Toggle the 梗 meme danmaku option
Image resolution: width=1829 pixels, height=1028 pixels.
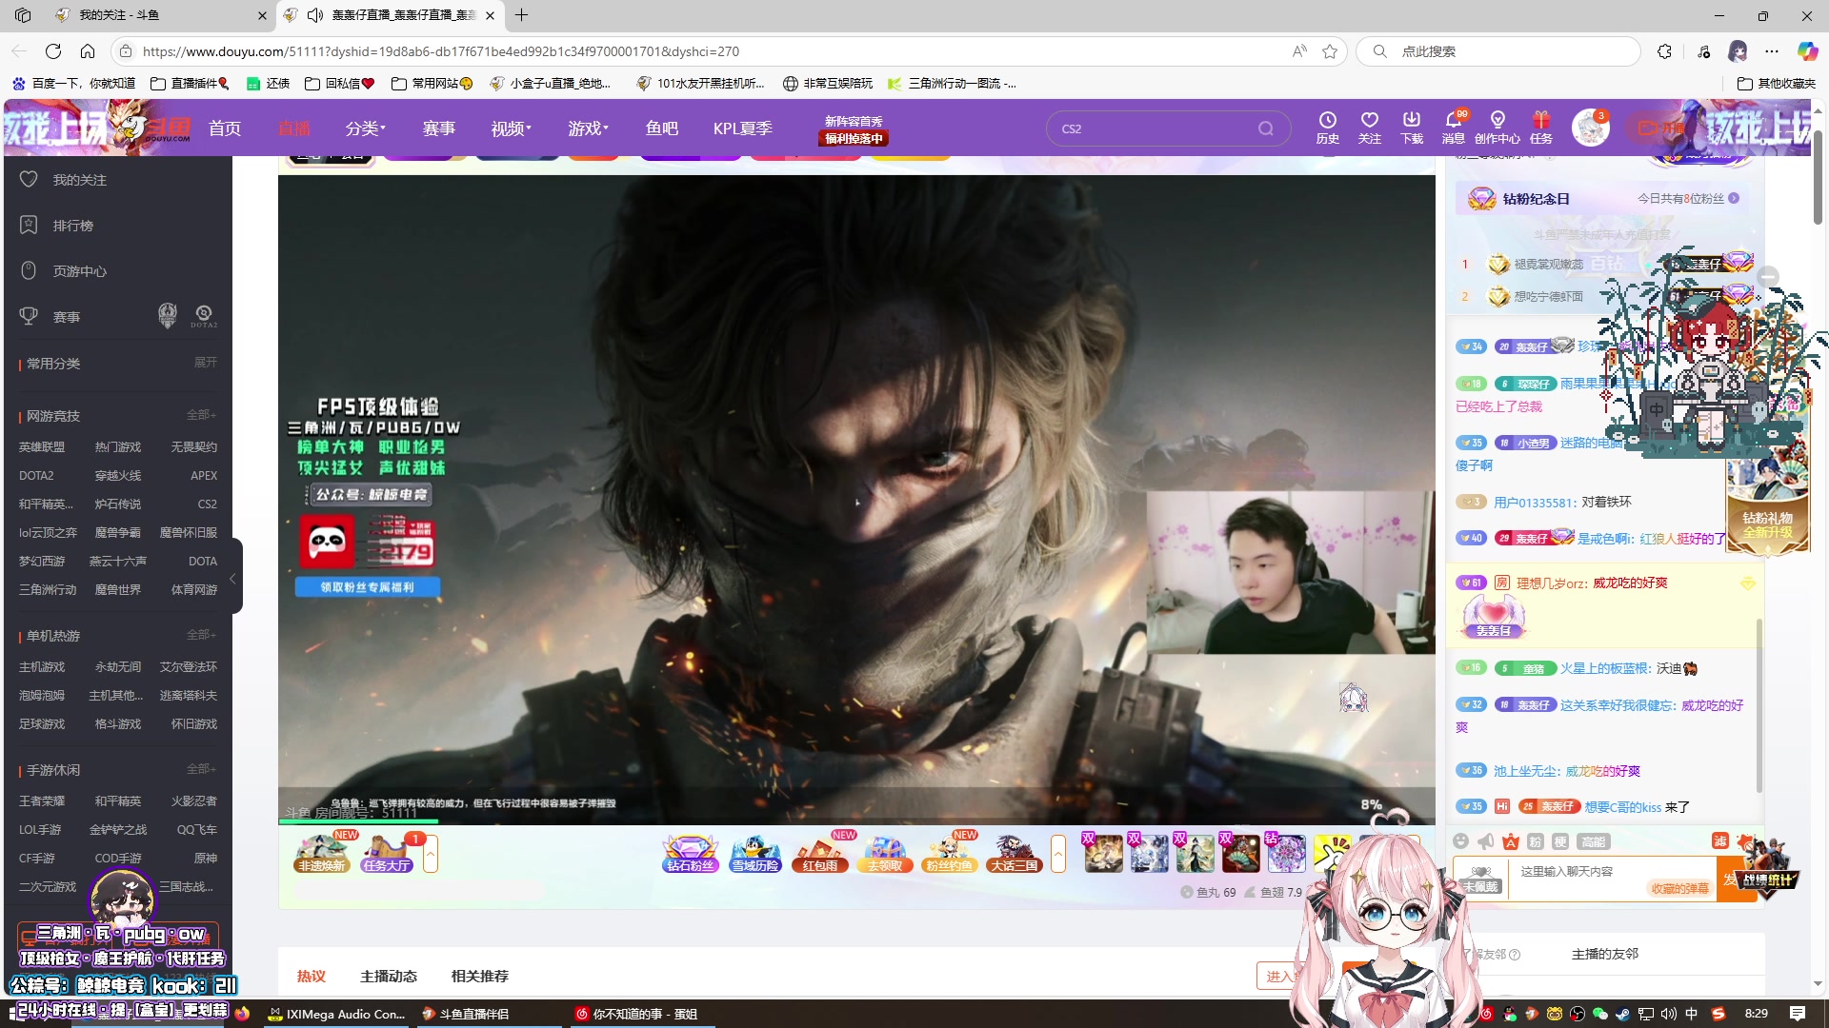(x=1559, y=841)
